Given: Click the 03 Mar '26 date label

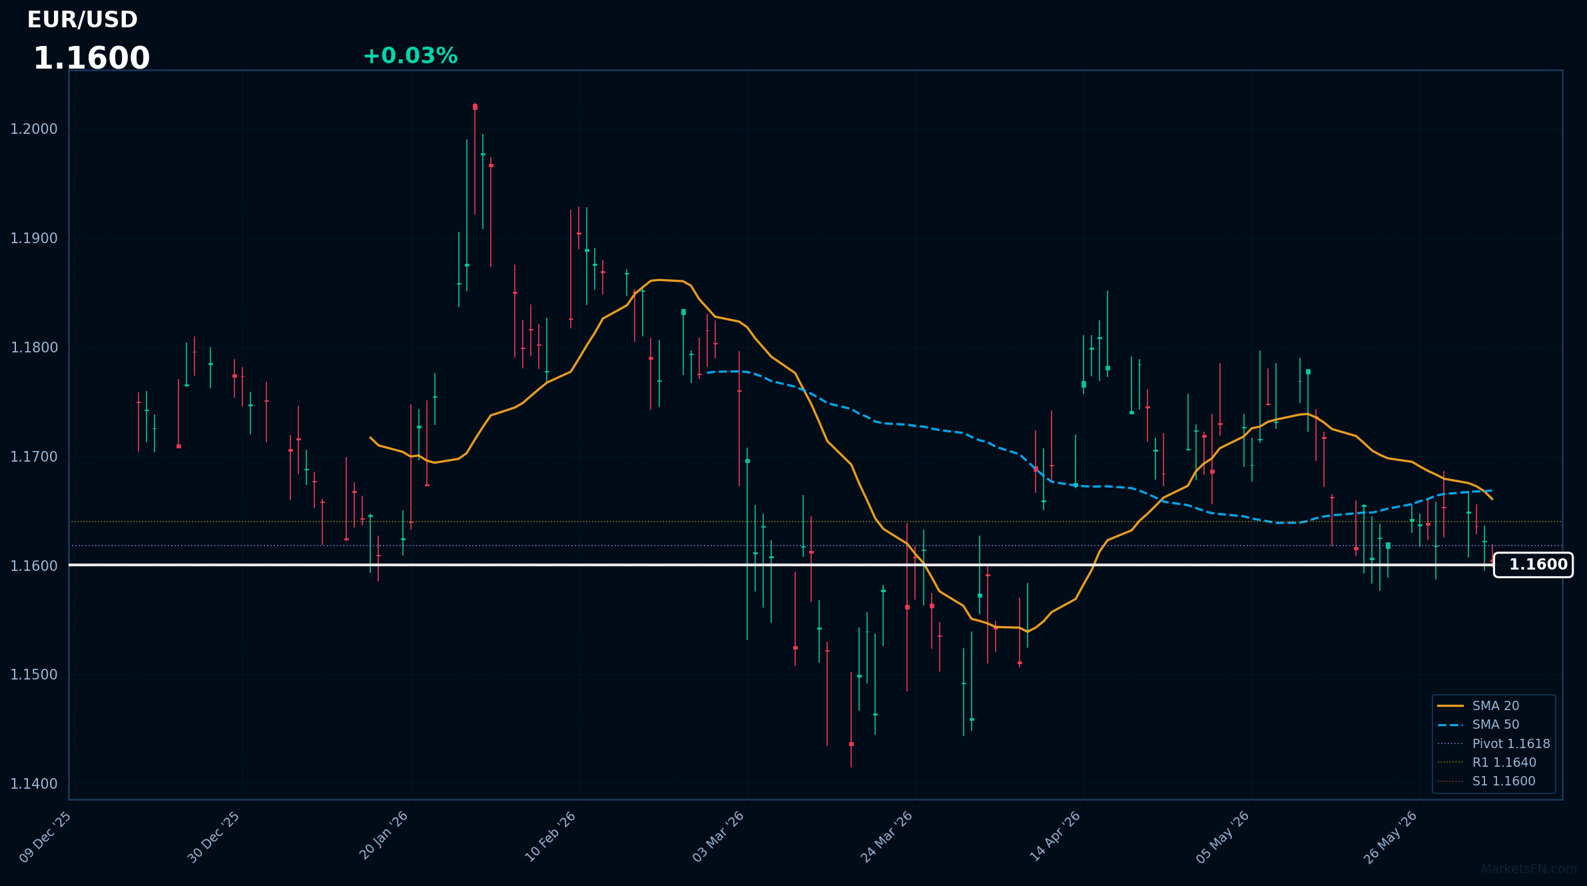Looking at the screenshot, I should (x=719, y=837).
